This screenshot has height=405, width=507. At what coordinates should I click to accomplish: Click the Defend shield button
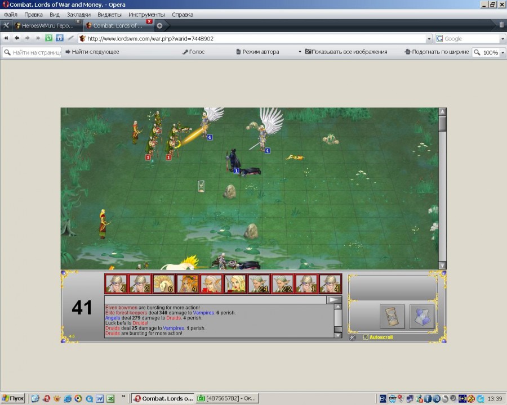click(421, 317)
